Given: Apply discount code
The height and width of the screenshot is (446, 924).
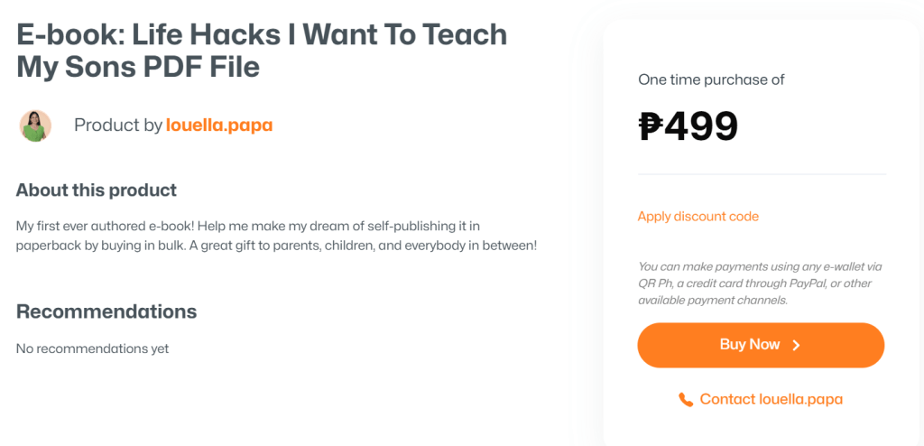Looking at the screenshot, I should [698, 217].
